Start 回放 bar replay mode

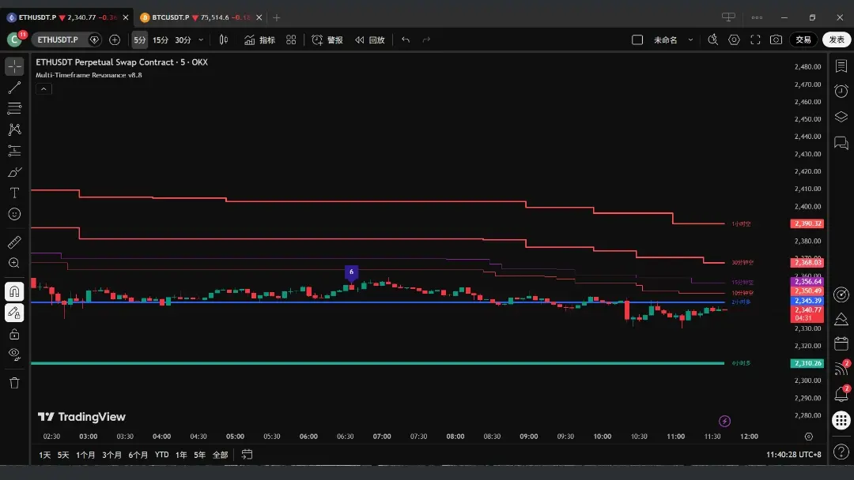(x=369, y=39)
